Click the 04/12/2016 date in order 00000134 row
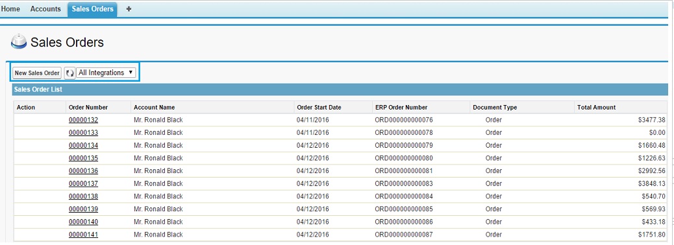 point(312,145)
